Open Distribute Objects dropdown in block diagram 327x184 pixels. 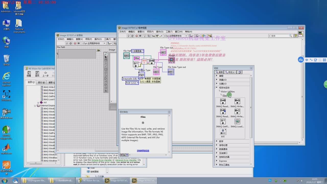coord(198,36)
